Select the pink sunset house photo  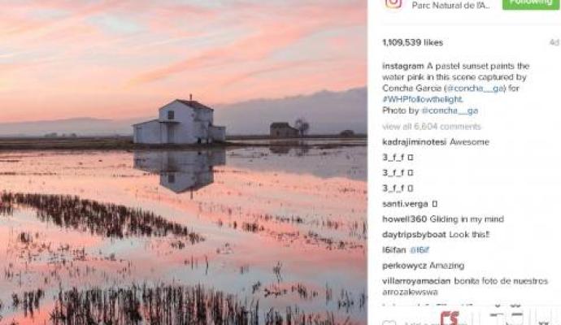(184, 162)
